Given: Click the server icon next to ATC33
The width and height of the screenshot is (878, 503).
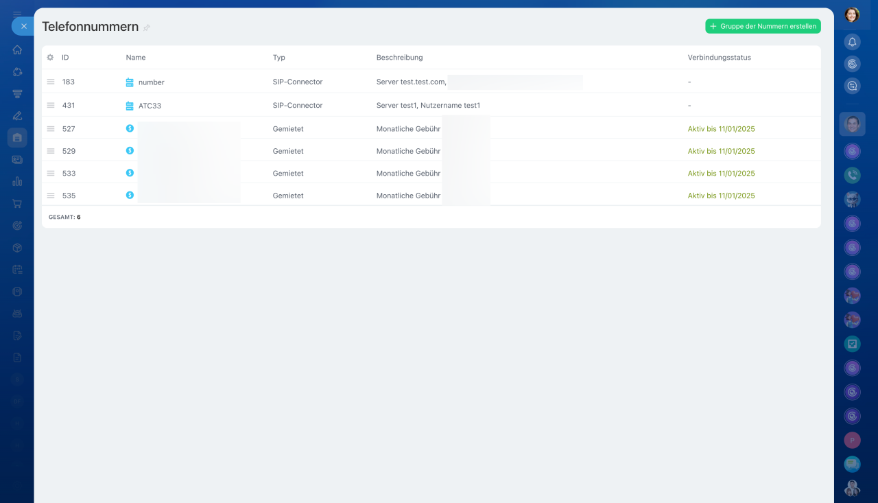Looking at the screenshot, I should [x=130, y=106].
